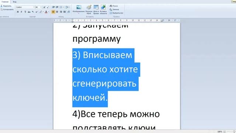The height and width of the screenshot is (133, 236).
Task: Increase font size with grow font icon
Action: [44, 7]
